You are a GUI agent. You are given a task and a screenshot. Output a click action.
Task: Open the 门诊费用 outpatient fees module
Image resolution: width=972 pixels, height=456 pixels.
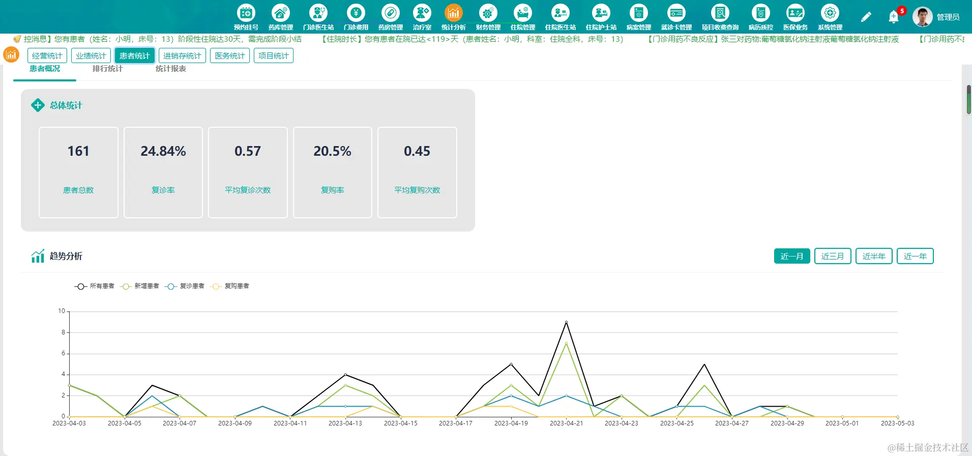tap(356, 17)
